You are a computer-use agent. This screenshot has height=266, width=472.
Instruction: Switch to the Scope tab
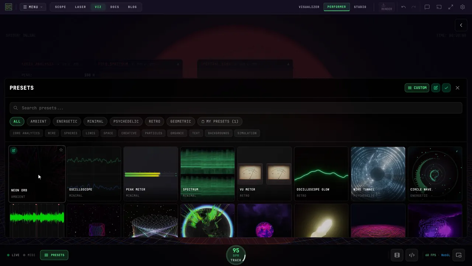[60, 7]
